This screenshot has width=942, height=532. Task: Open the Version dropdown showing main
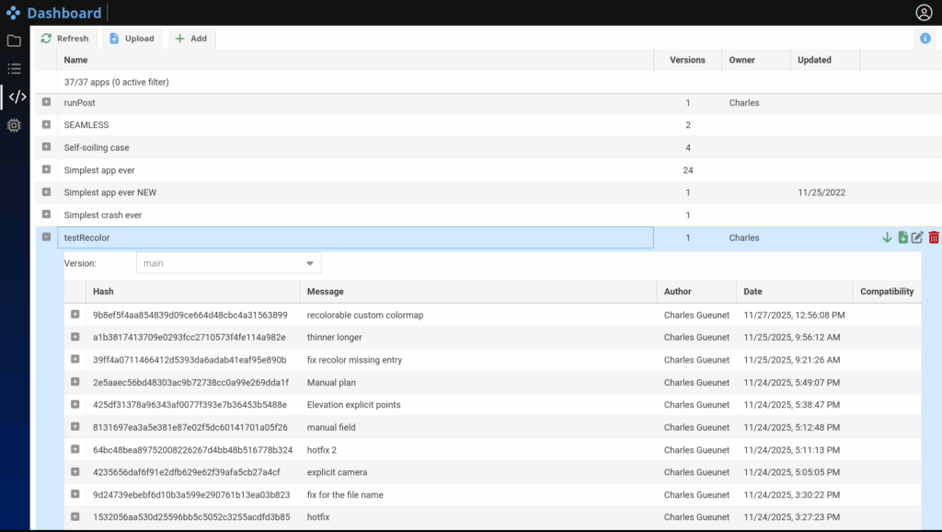(x=228, y=263)
